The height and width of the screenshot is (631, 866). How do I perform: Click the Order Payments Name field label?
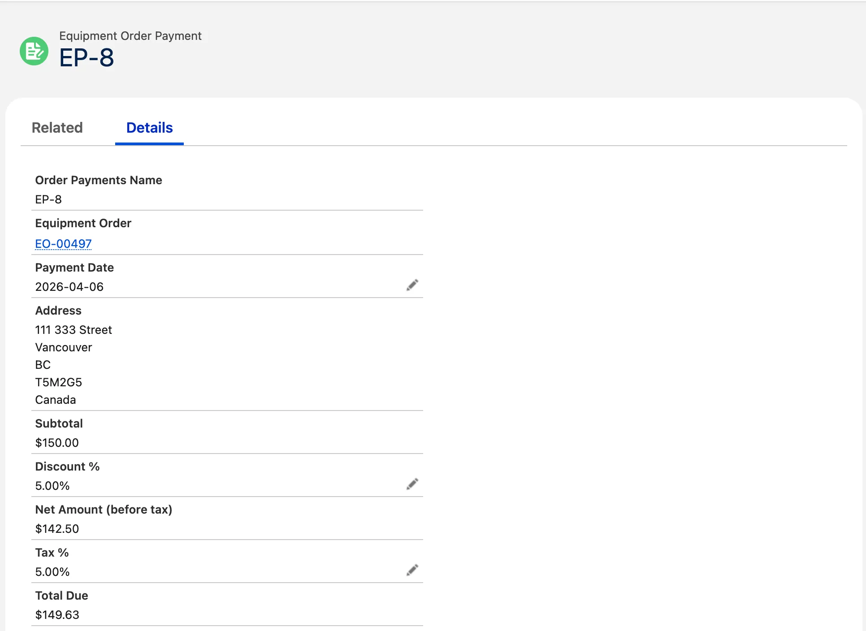tap(99, 180)
